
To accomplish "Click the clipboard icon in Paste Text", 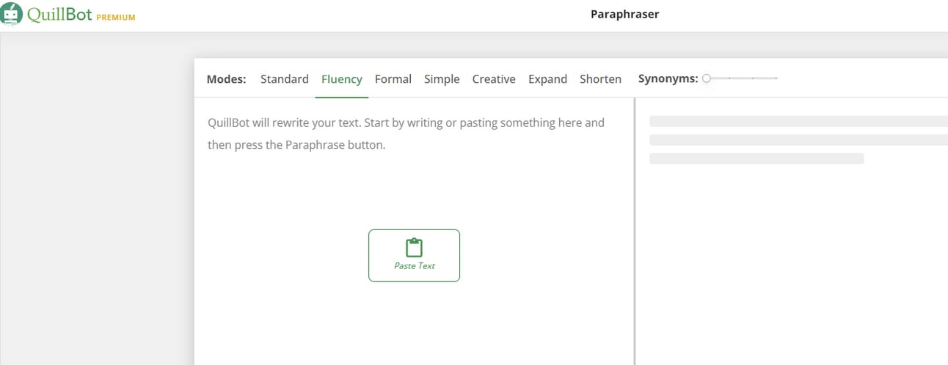I will (x=414, y=247).
